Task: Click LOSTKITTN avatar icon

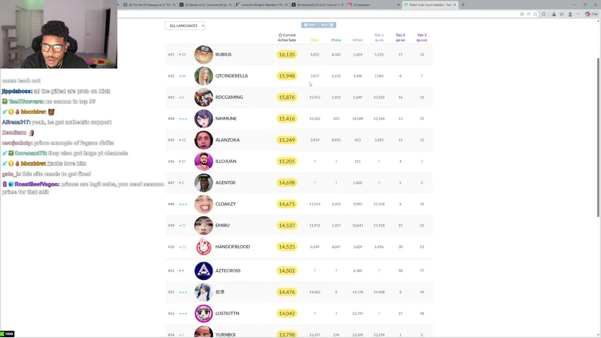Action: [x=203, y=314]
